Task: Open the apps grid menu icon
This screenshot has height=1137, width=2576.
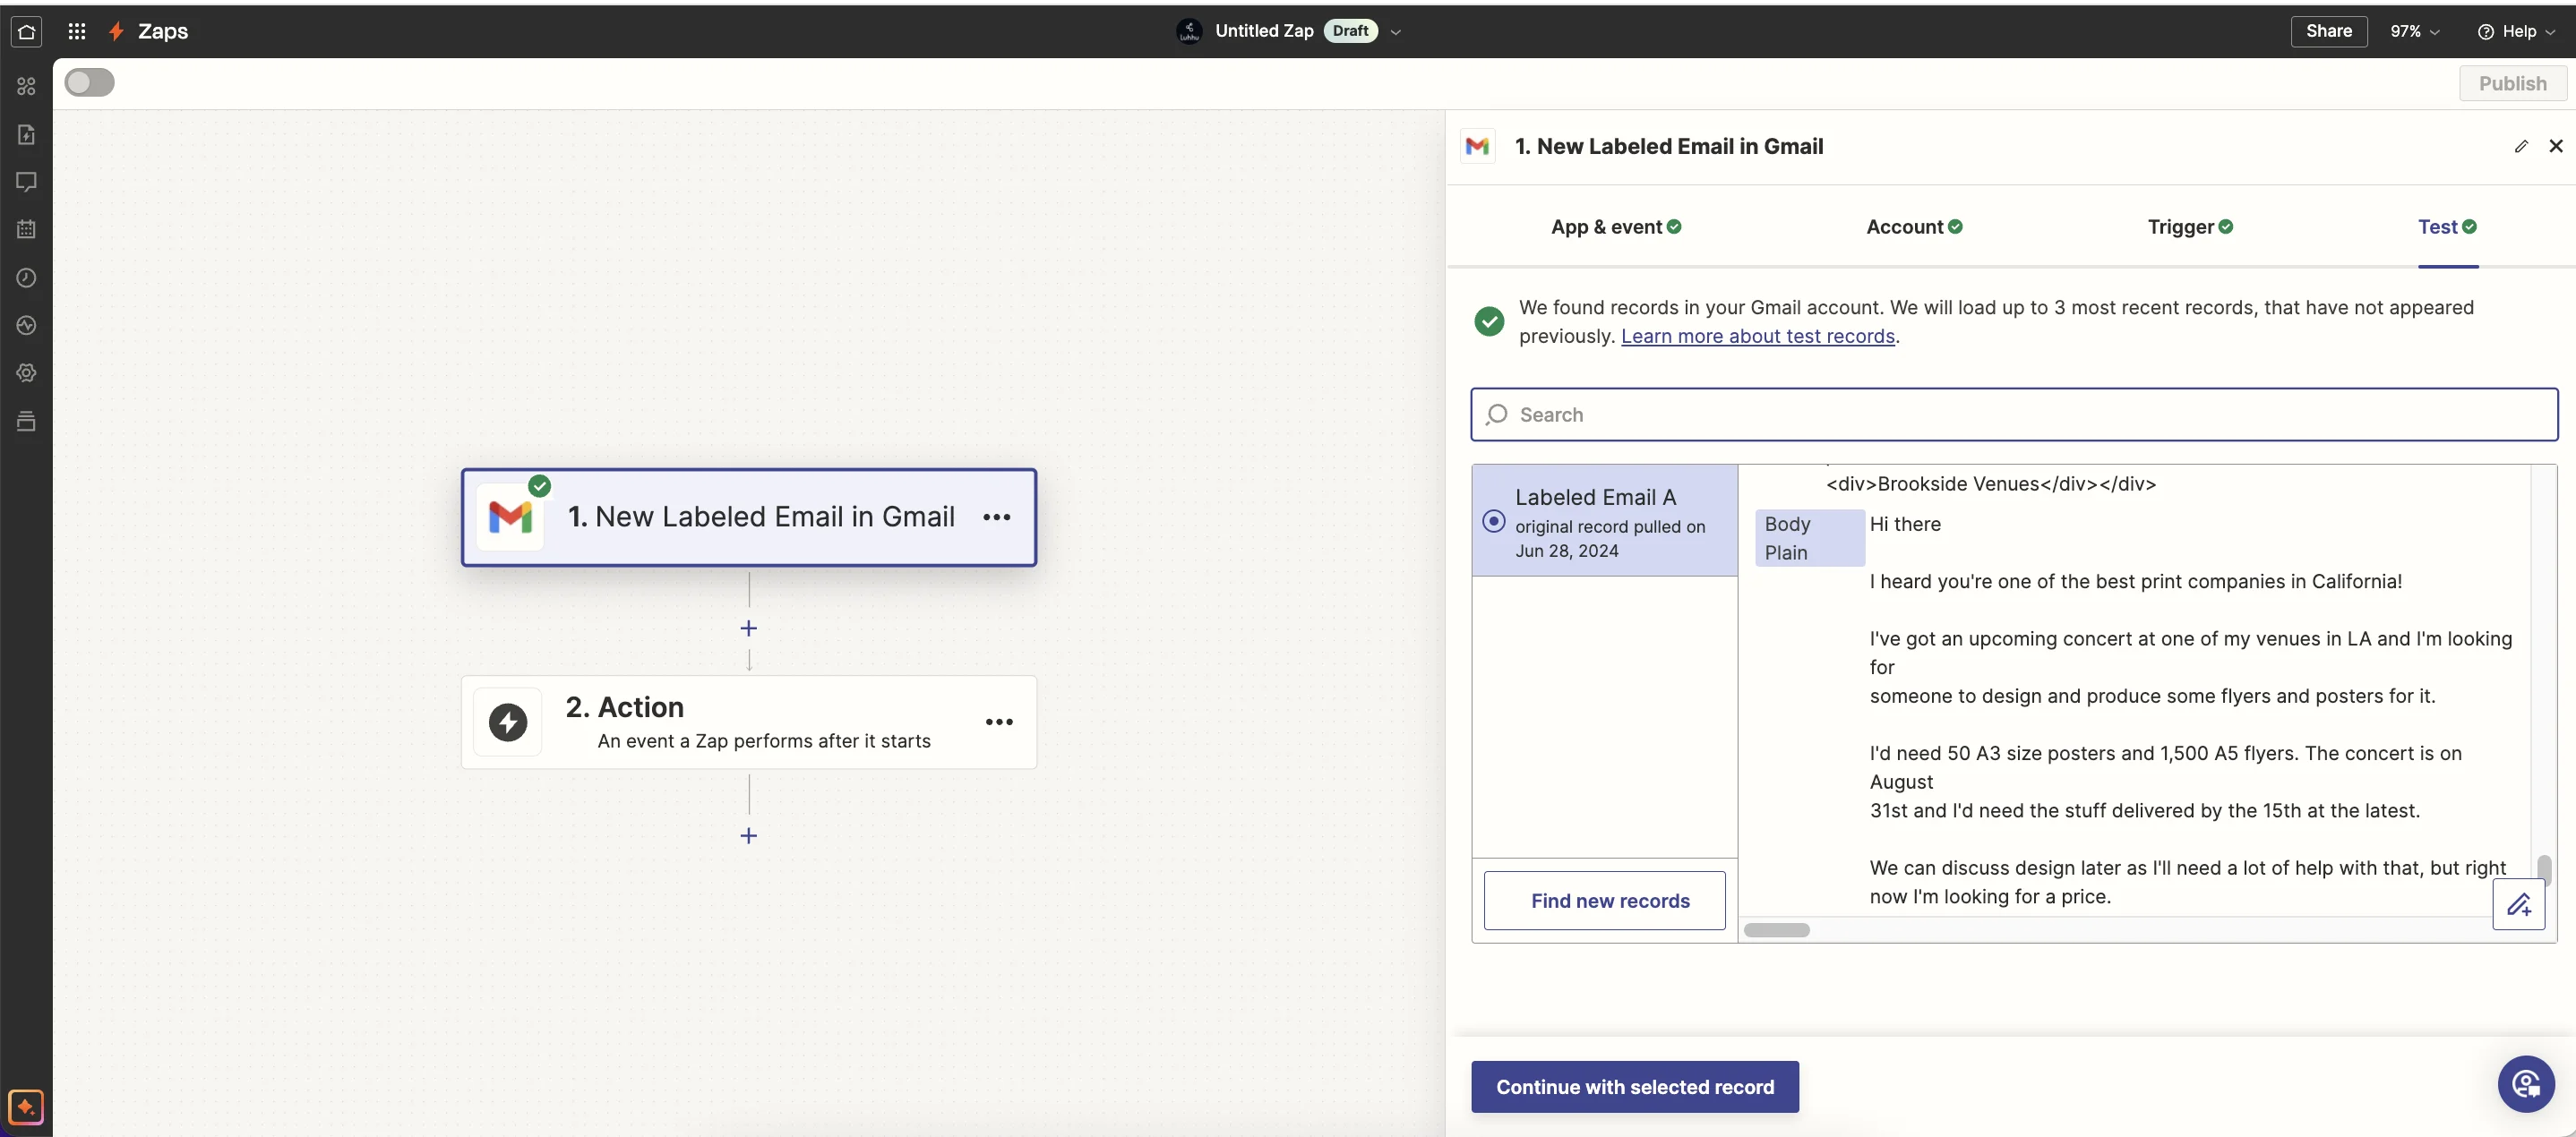Action: click(76, 31)
